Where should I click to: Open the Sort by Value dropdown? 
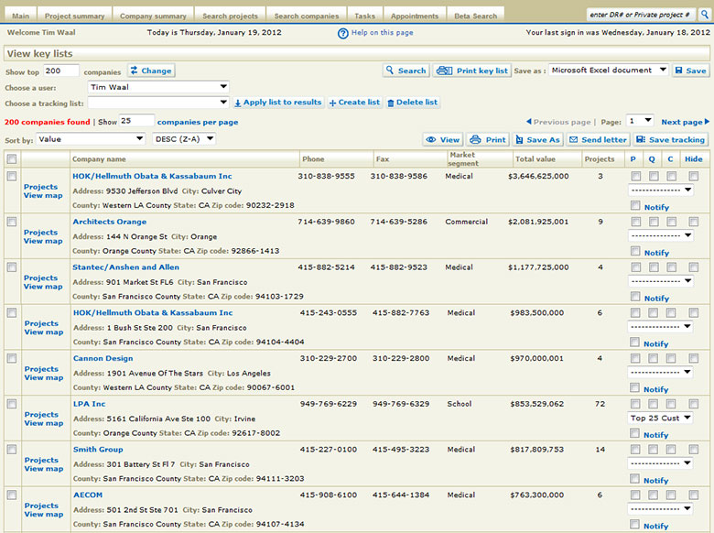[x=90, y=139]
